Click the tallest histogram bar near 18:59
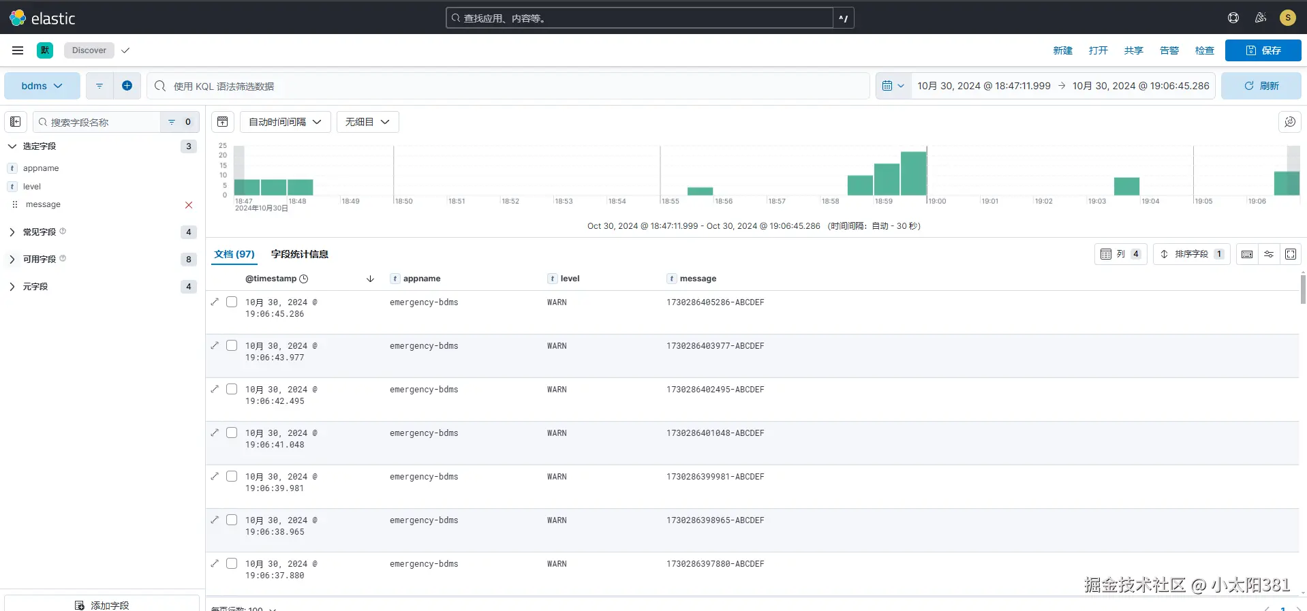Screen dimensions: 1307x611 click(913, 174)
